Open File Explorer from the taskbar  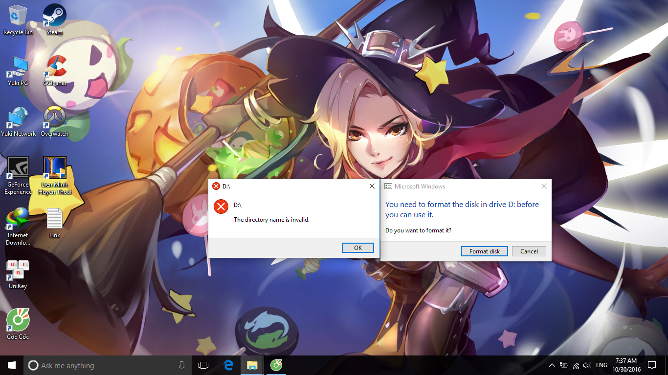(x=252, y=365)
